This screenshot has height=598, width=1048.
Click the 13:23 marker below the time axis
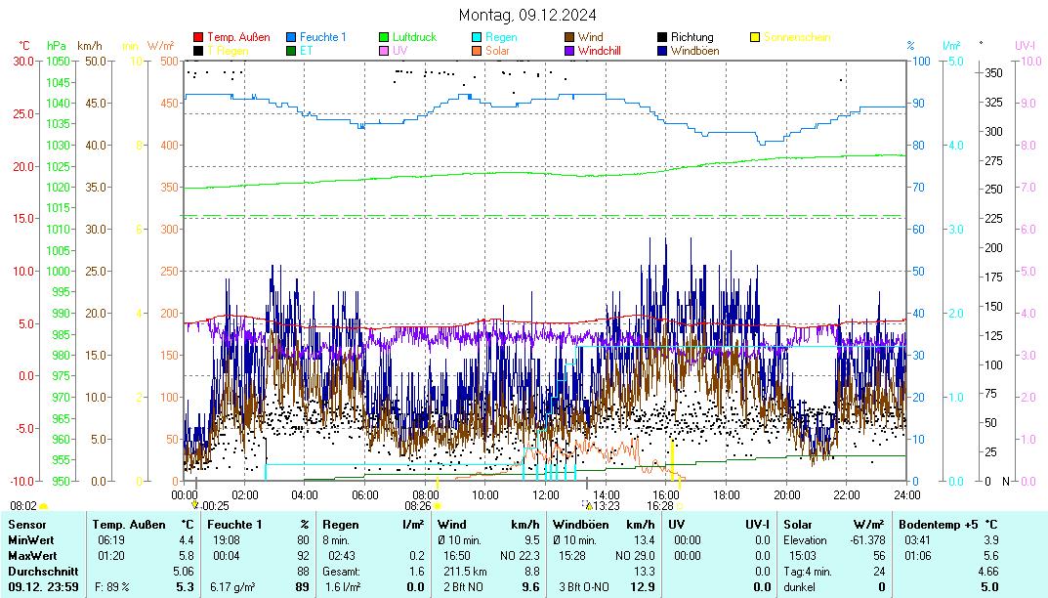click(x=606, y=505)
